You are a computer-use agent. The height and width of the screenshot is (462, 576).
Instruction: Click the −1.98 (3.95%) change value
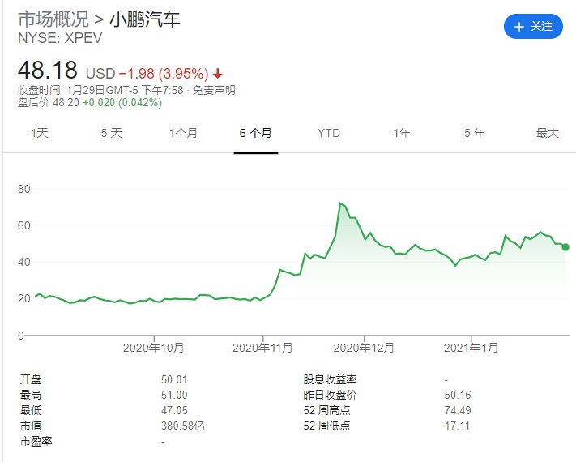tap(164, 74)
